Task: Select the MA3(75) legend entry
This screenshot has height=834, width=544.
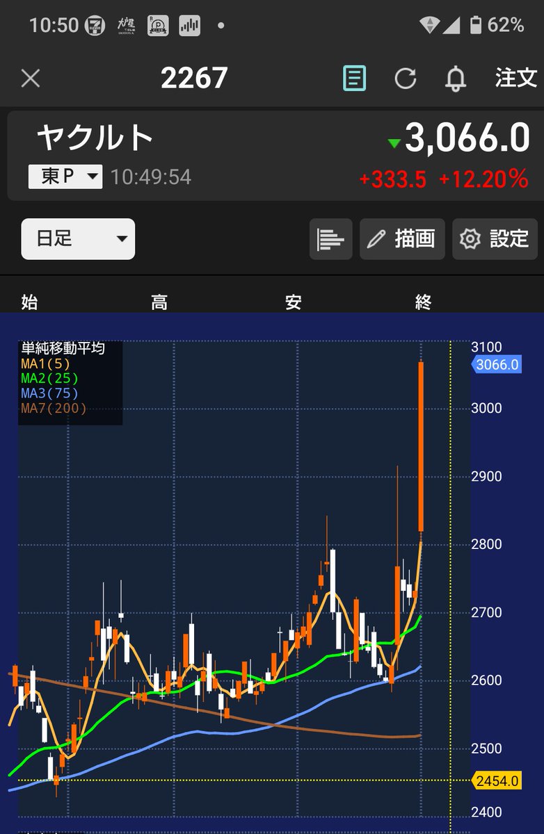Action: [50, 393]
